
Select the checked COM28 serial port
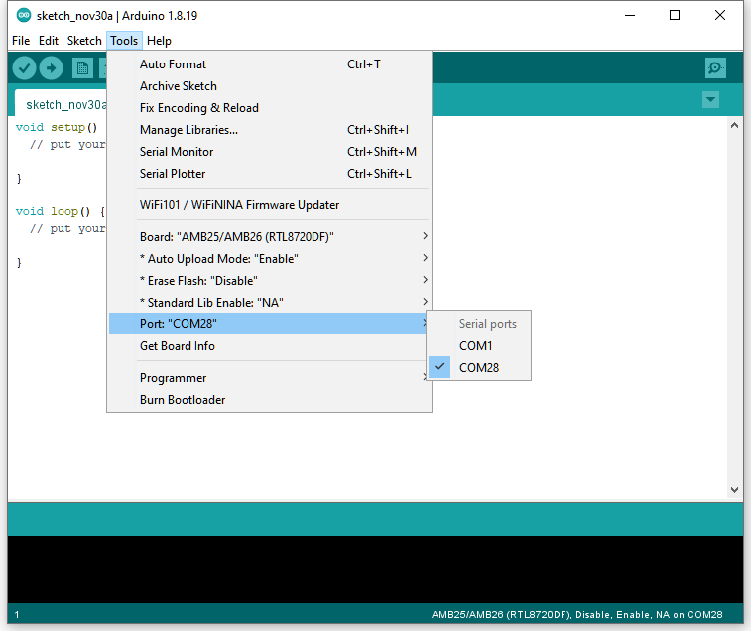pos(479,367)
